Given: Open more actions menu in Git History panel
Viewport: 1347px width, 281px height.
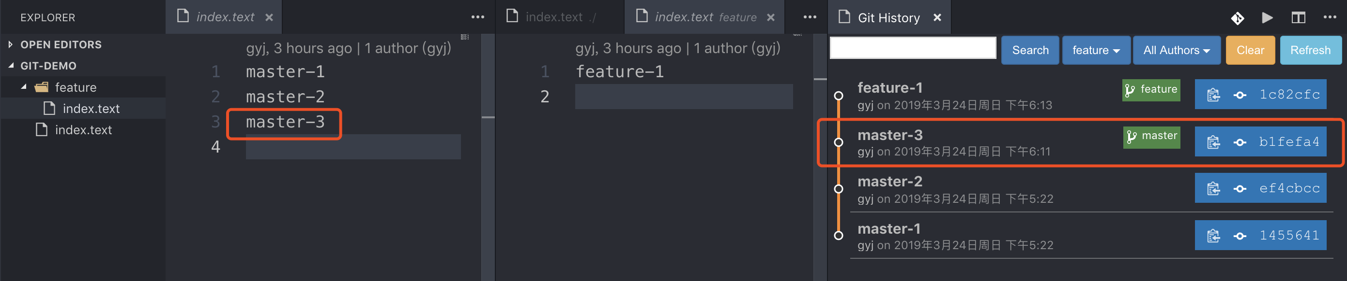Looking at the screenshot, I should click(x=1330, y=17).
